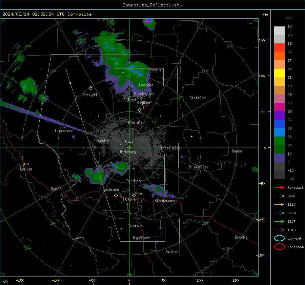Click the asterisk marker above Limestone
Screen dimensions: 305x285
64,128
